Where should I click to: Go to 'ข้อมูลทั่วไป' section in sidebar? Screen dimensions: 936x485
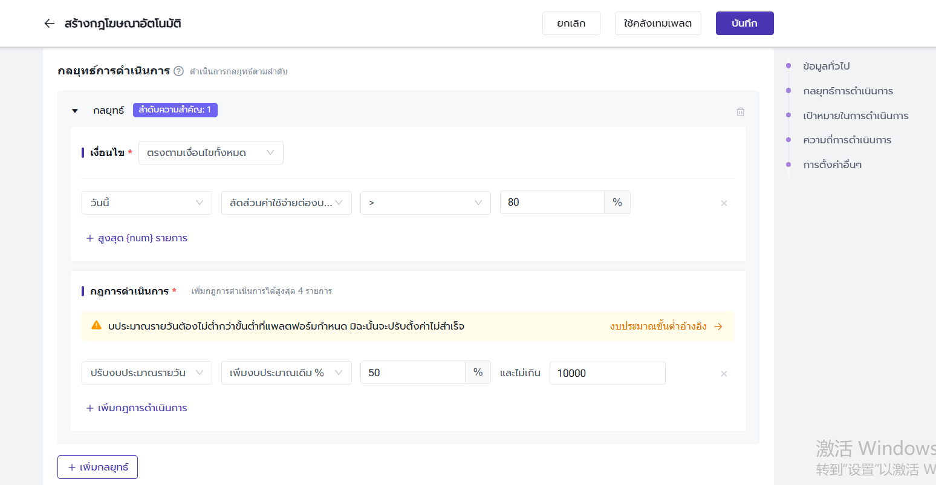point(826,66)
